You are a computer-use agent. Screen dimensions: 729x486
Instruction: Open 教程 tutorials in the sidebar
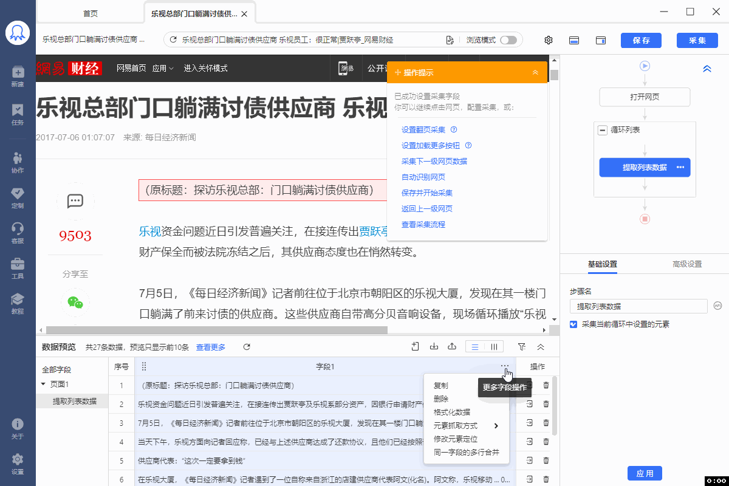pos(18,303)
